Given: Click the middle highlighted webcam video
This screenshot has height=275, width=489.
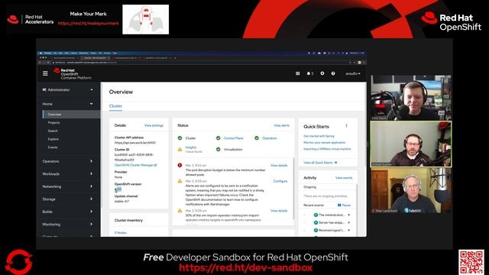Looking at the screenshot, I should [411, 144].
